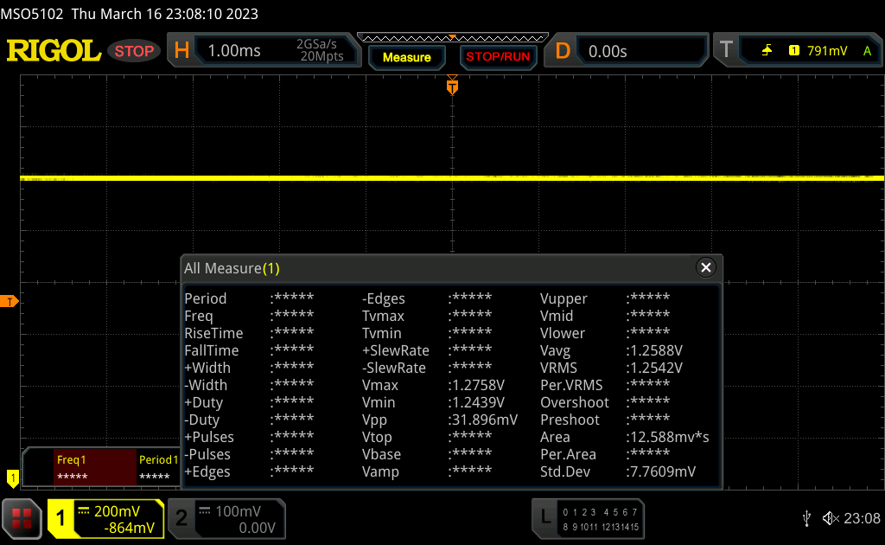Open the 0.00s delay value setting
The height and width of the screenshot is (545, 885).
608,51
